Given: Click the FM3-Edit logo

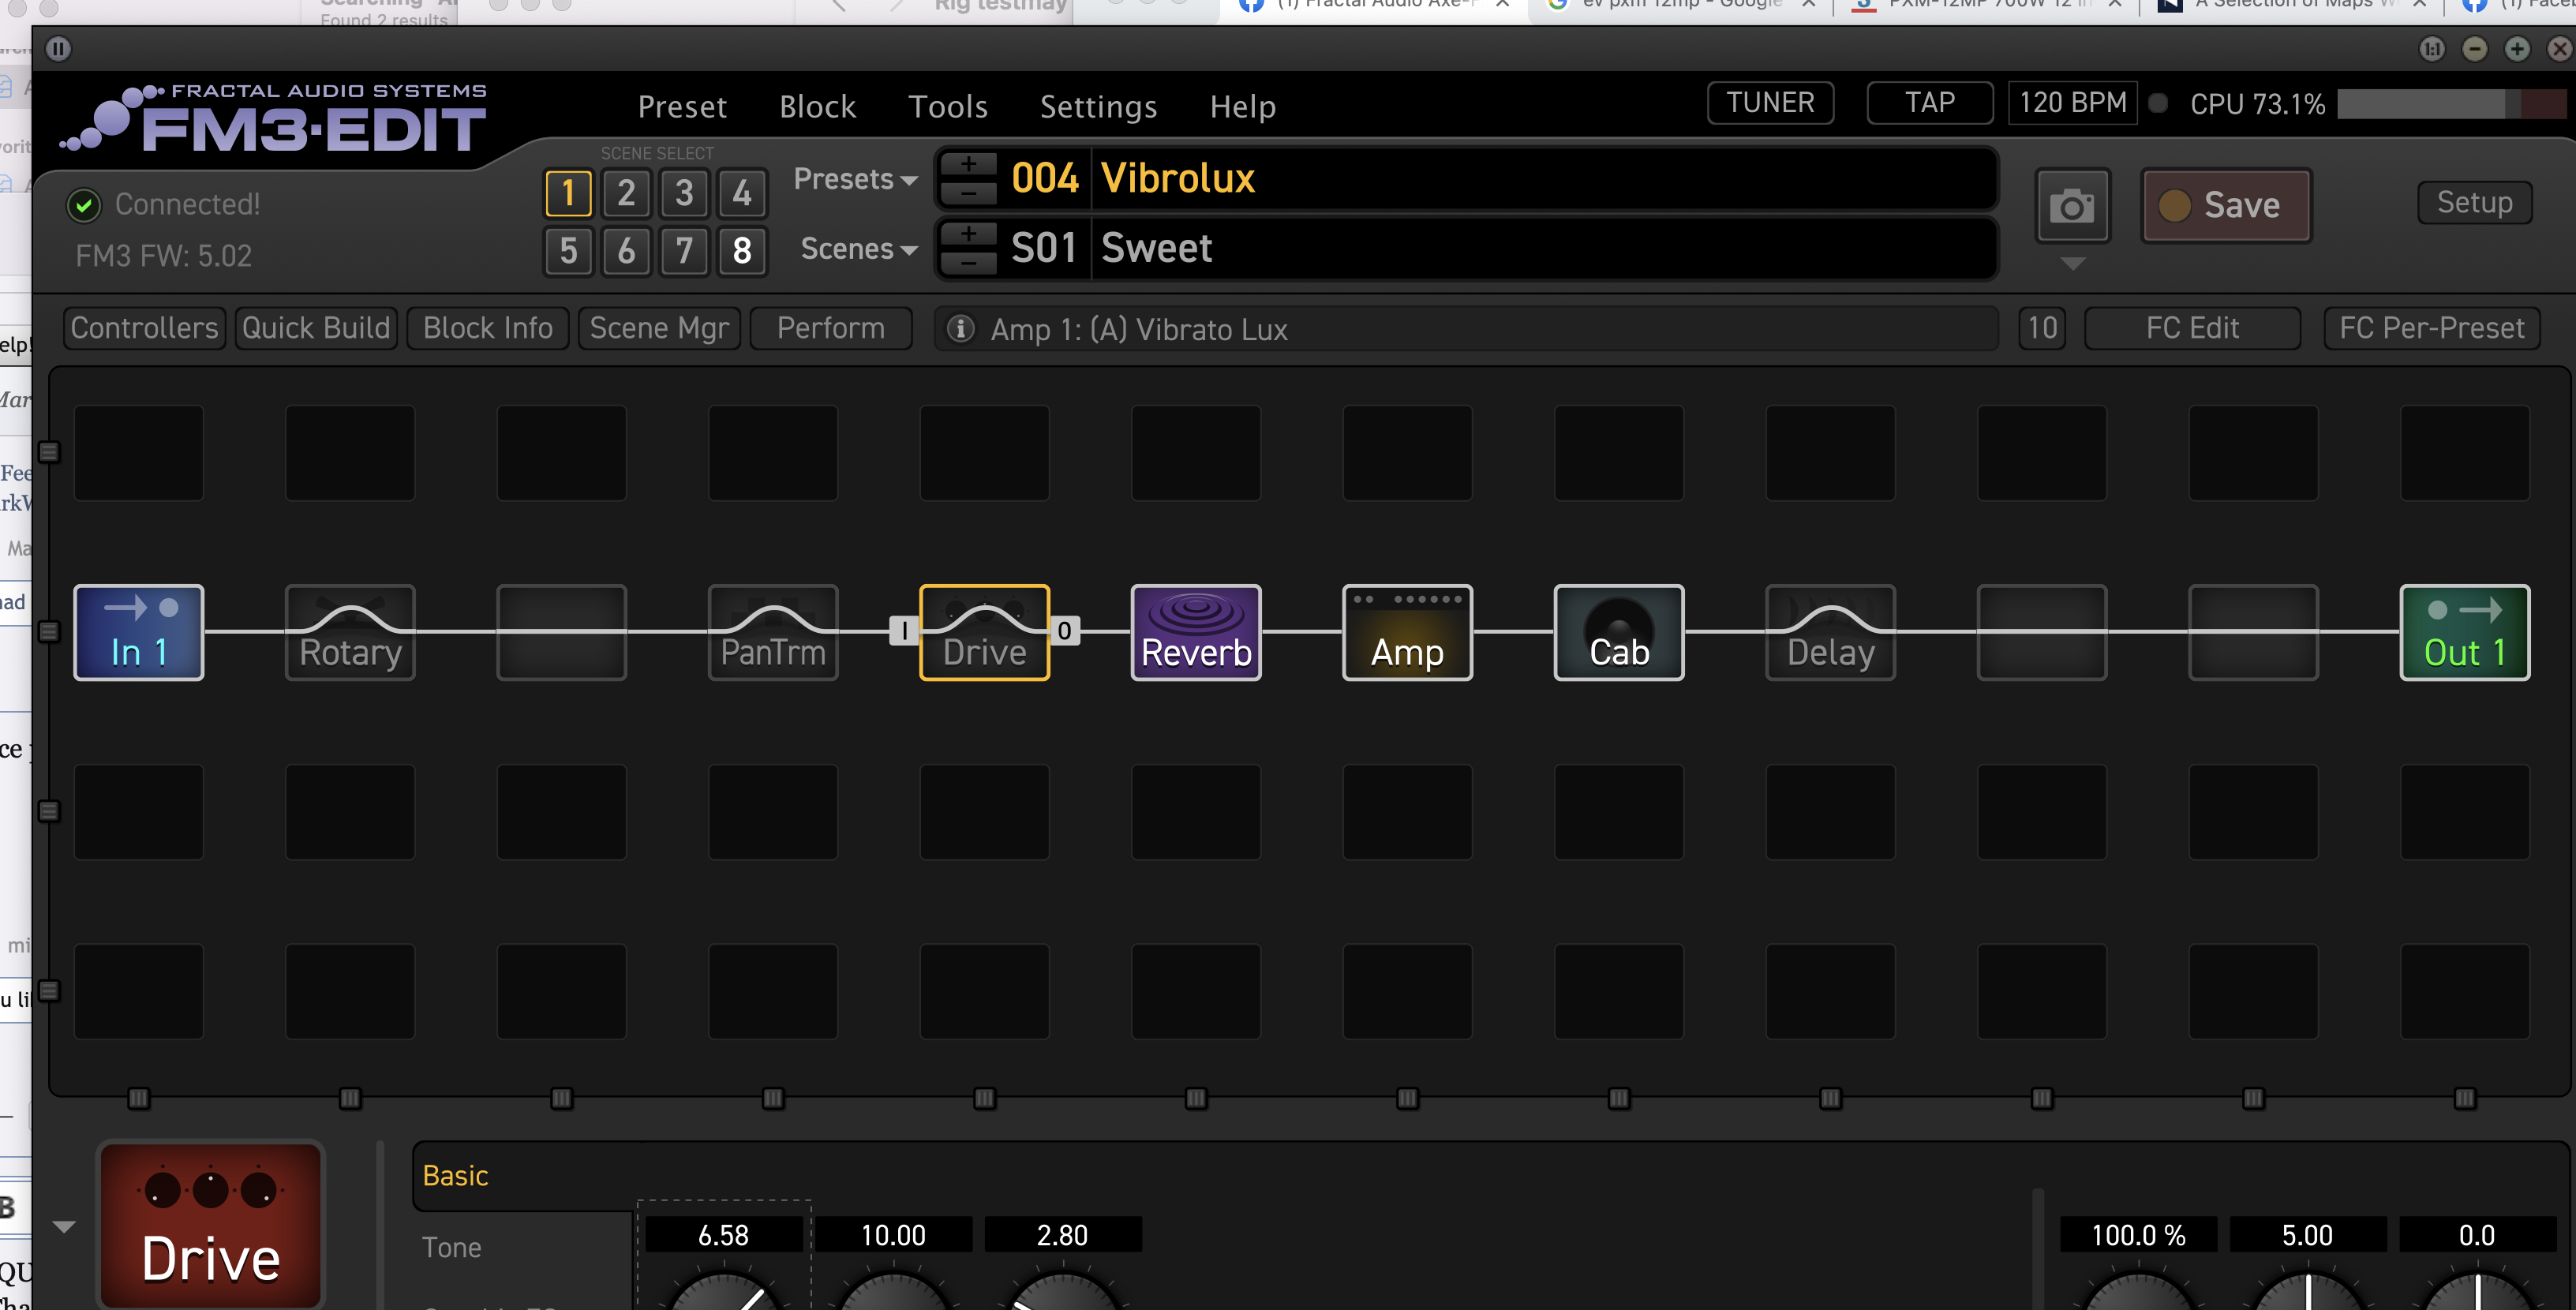Looking at the screenshot, I should pyautogui.click(x=273, y=119).
